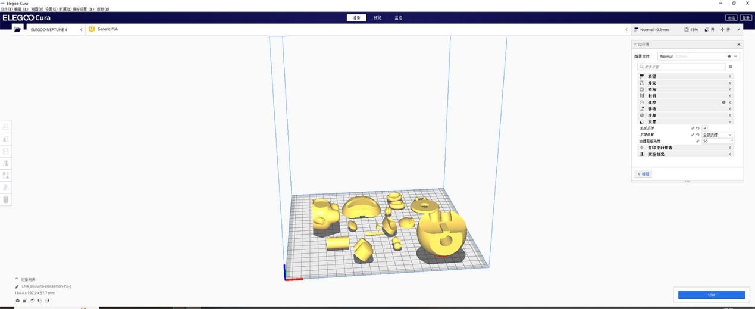Click the Generic PLA material icon

[92, 29]
